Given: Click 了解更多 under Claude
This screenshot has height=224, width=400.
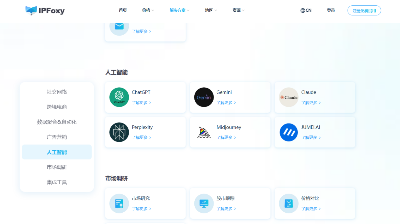Looking at the screenshot, I should click(311, 103).
